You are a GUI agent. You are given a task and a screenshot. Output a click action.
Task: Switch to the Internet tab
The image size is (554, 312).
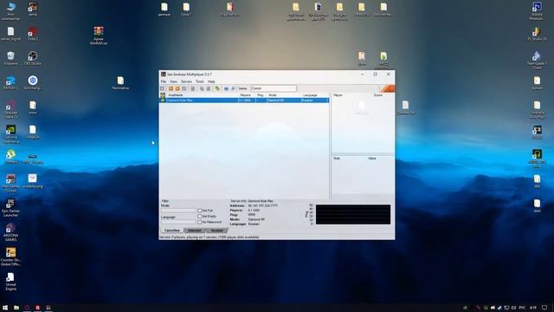194,231
